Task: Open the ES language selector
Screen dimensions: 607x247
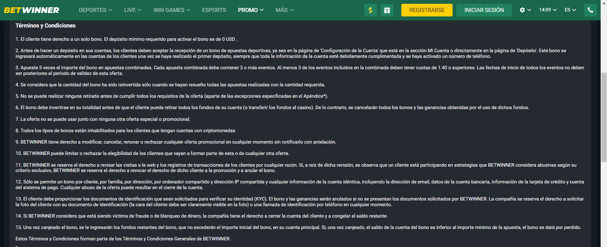Action: pos(570,10)
